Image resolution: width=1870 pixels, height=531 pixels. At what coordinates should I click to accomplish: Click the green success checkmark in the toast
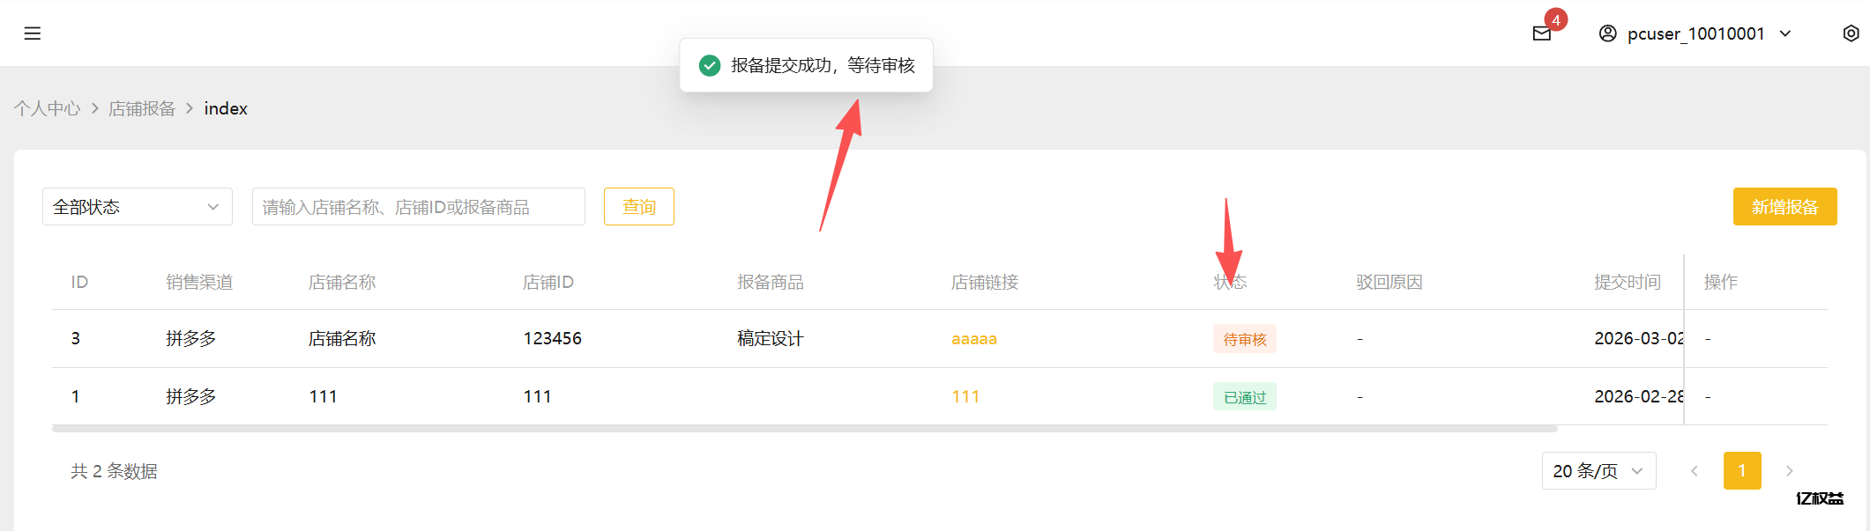point(709,65)
